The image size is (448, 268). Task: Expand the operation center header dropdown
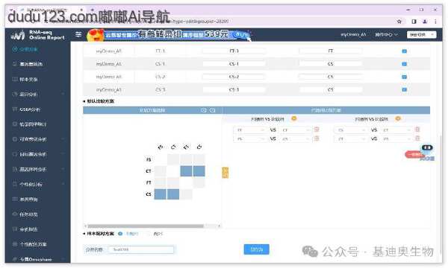point(386,35)
